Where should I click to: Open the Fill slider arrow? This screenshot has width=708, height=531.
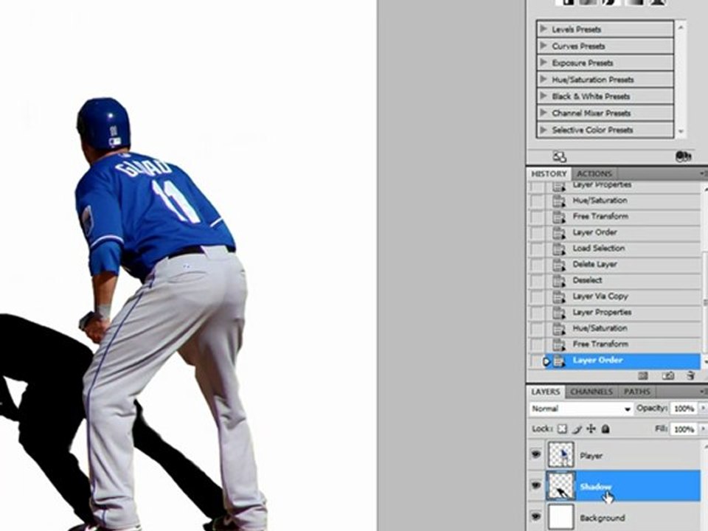point(703,428)
